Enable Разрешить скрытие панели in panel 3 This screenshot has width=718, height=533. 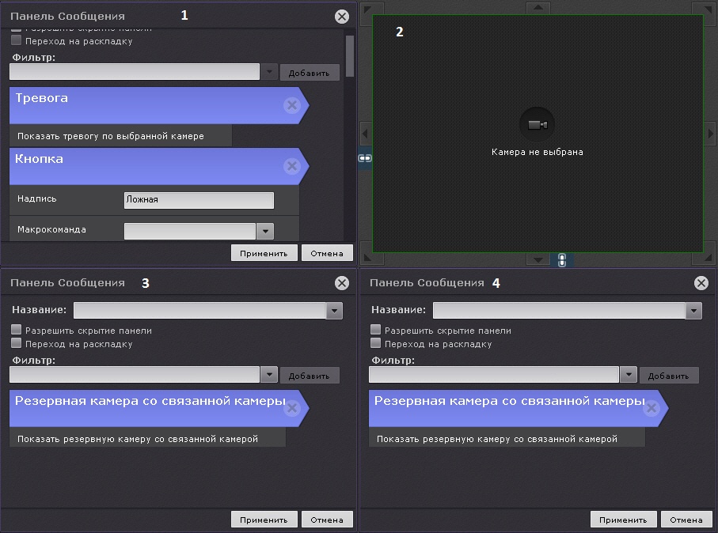point(17,331)
